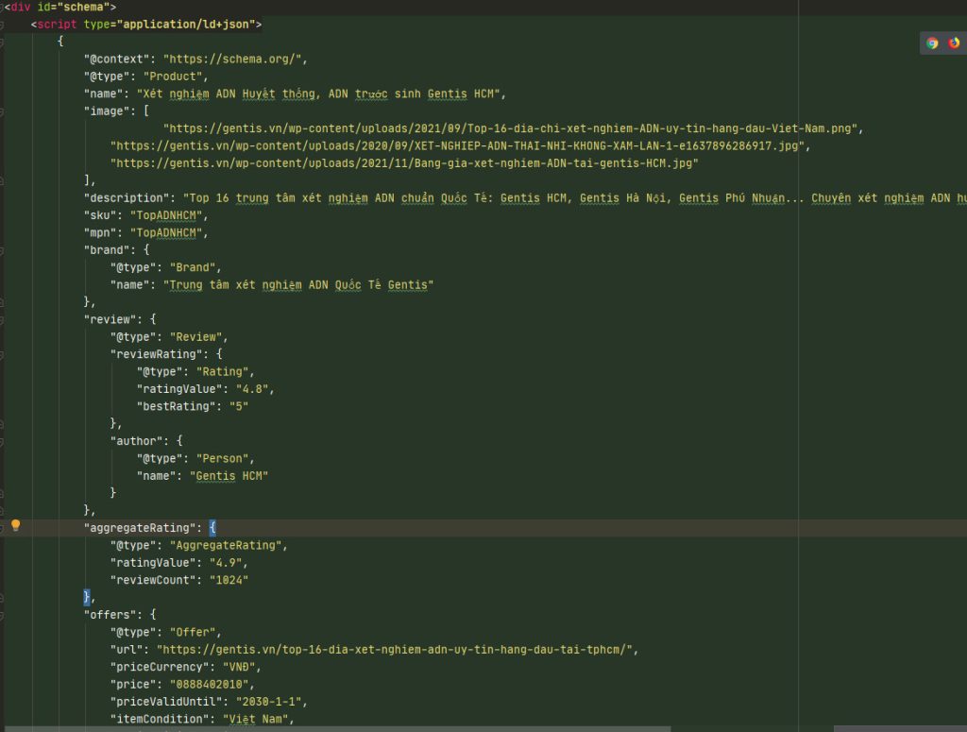Collapse the script tag fold marker
Image resolution: width=967 pixels, height=732 pixels.
point(3,25)
